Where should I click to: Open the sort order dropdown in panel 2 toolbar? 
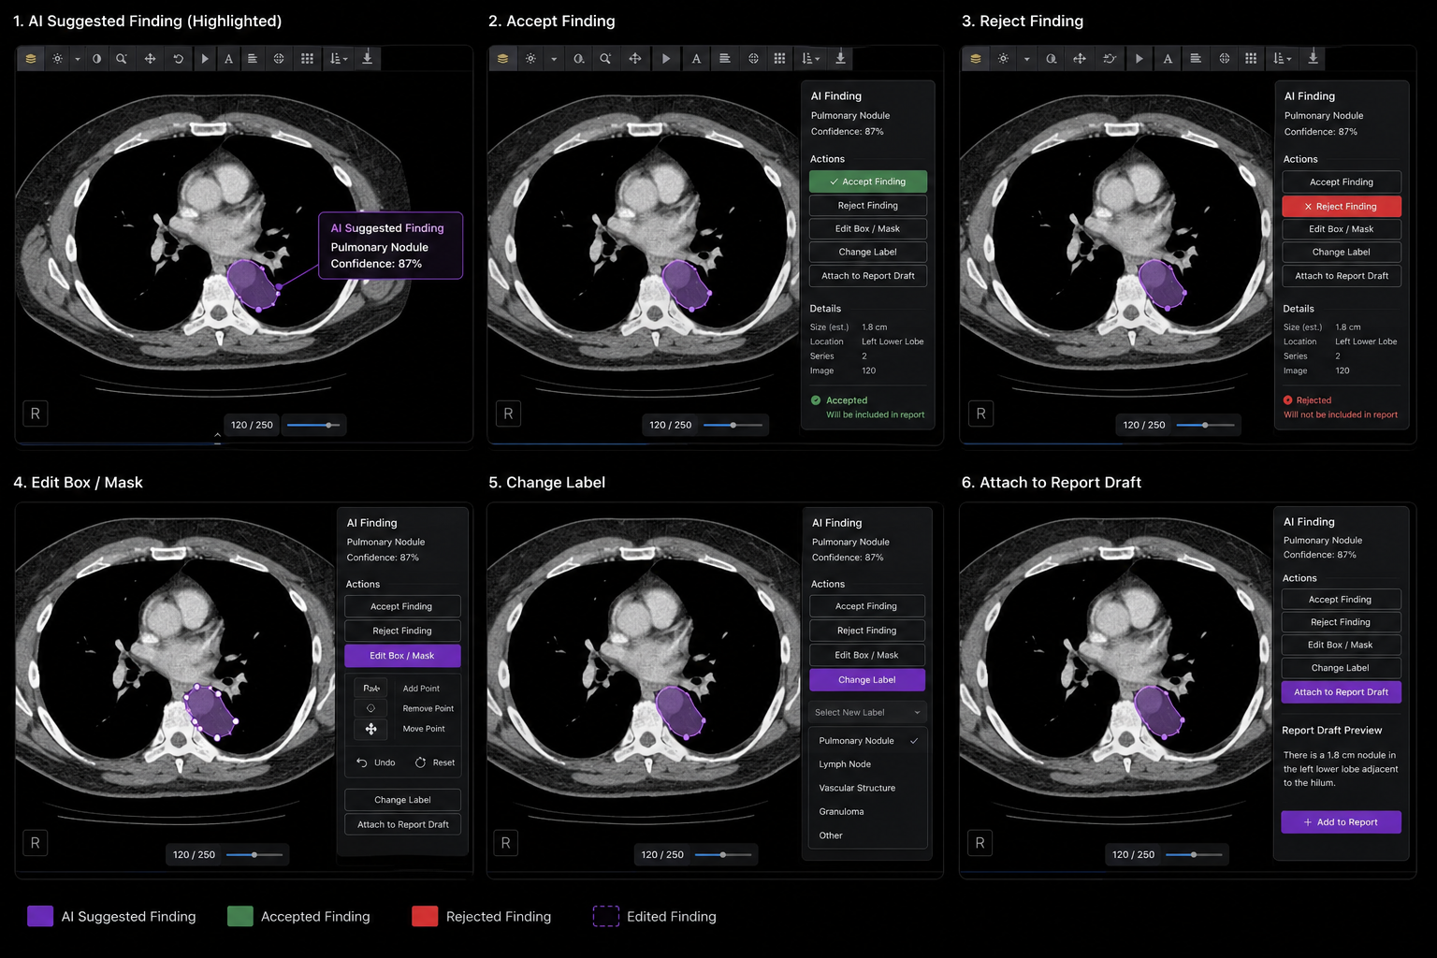(810, 59)
